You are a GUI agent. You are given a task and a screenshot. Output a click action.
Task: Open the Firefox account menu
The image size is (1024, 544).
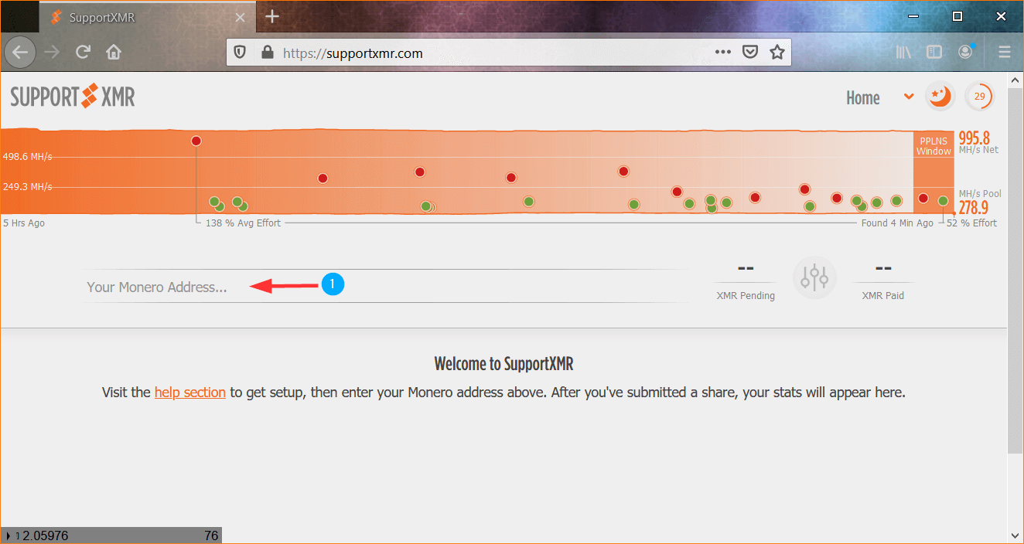click(965, 53)
